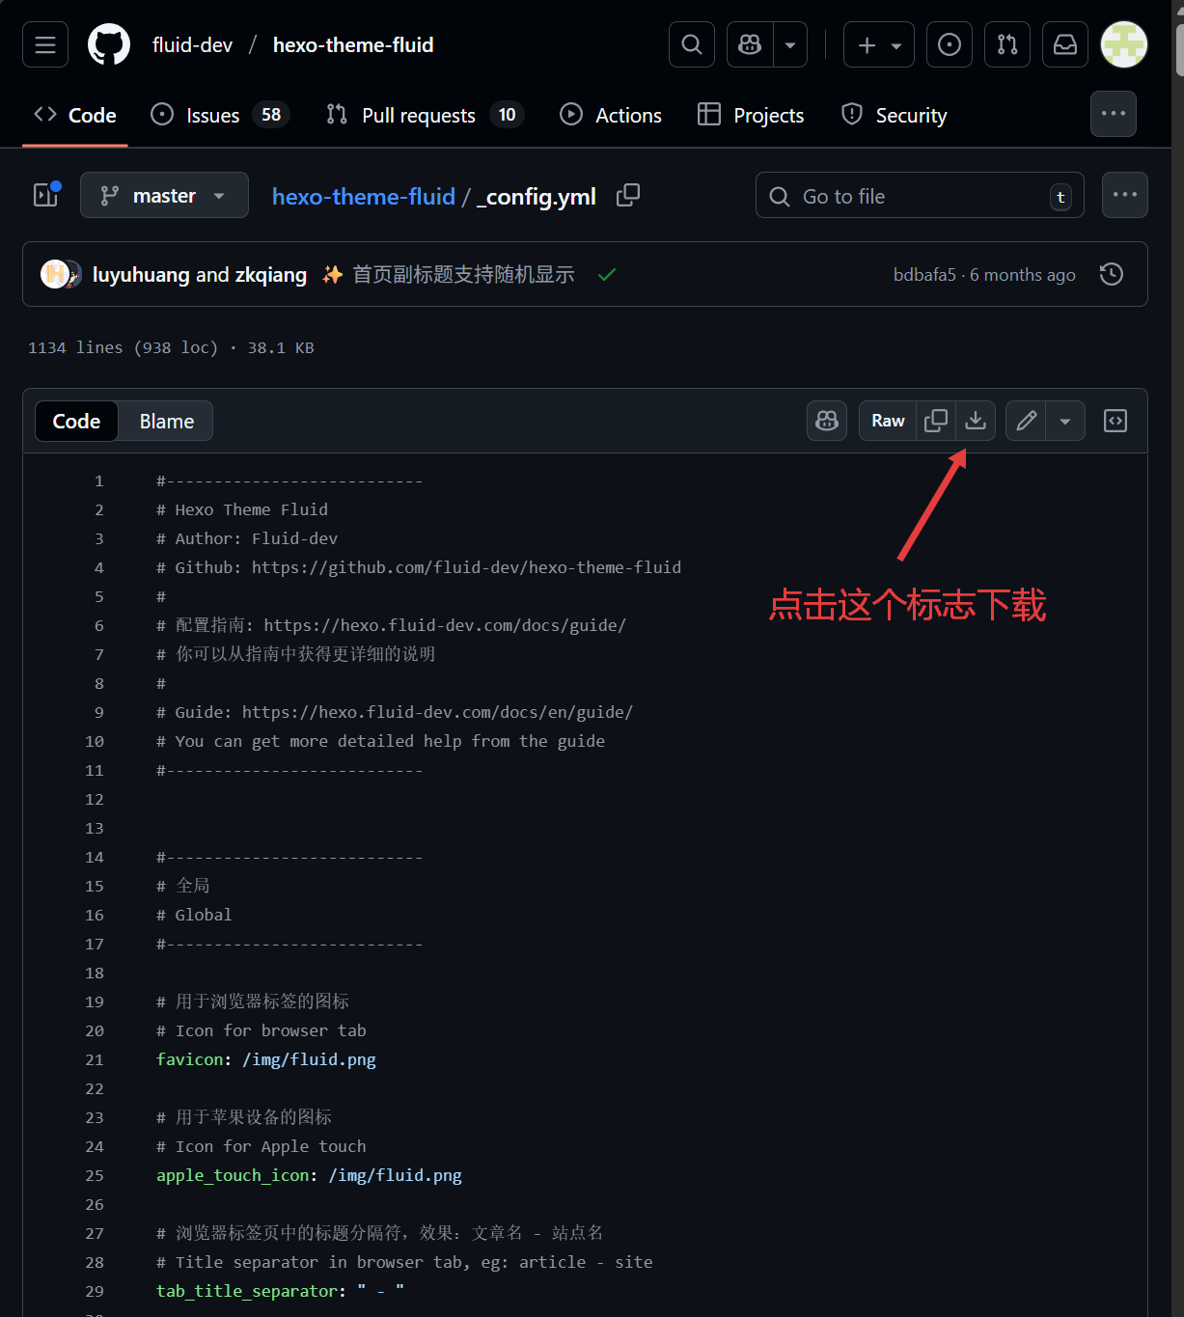Open the hamburger navigation menu
Screen dimensions: 1184x1317
(x=45, y=44)
